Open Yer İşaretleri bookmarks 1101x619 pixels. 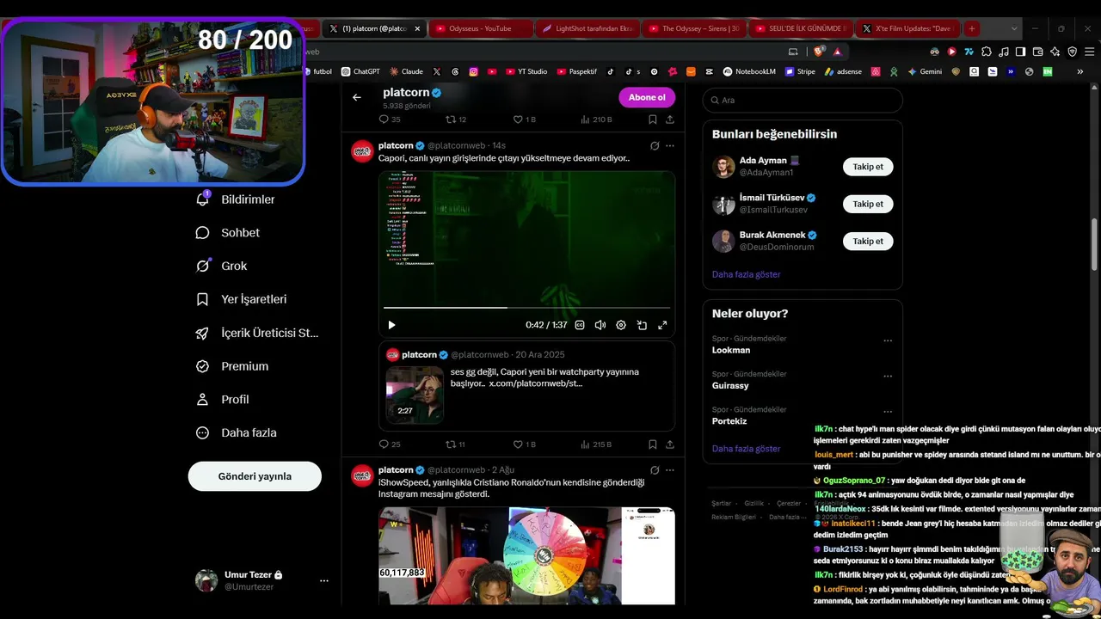point(241,299)
